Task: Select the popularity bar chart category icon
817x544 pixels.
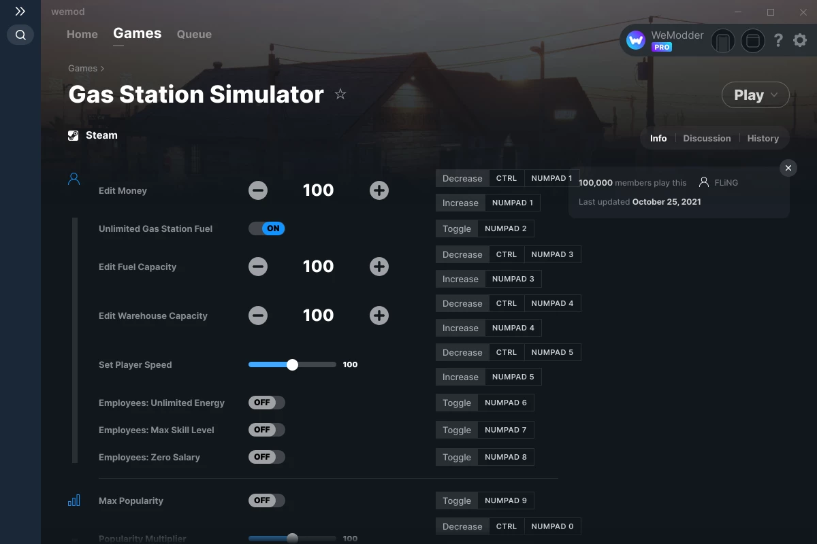Action: [74, 500]
